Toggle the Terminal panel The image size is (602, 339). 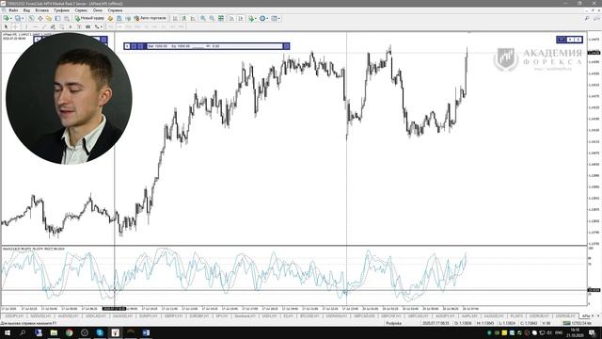pos(57,18)
